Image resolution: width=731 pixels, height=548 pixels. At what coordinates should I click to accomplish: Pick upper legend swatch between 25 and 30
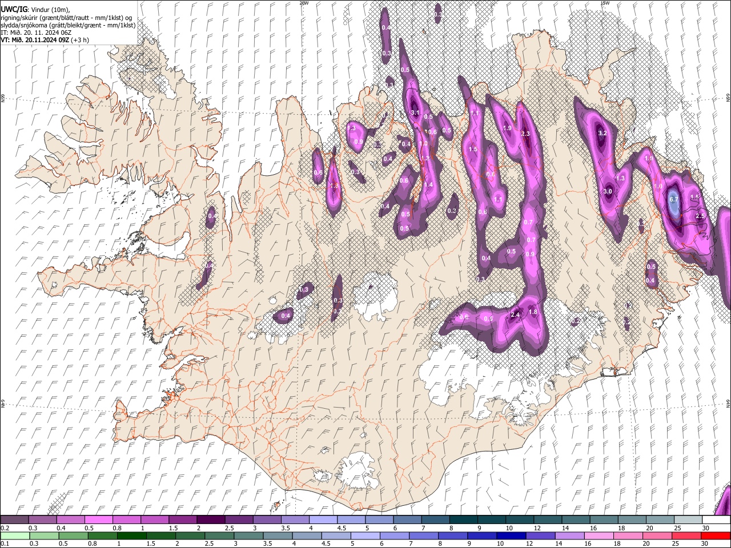(689, 520)
